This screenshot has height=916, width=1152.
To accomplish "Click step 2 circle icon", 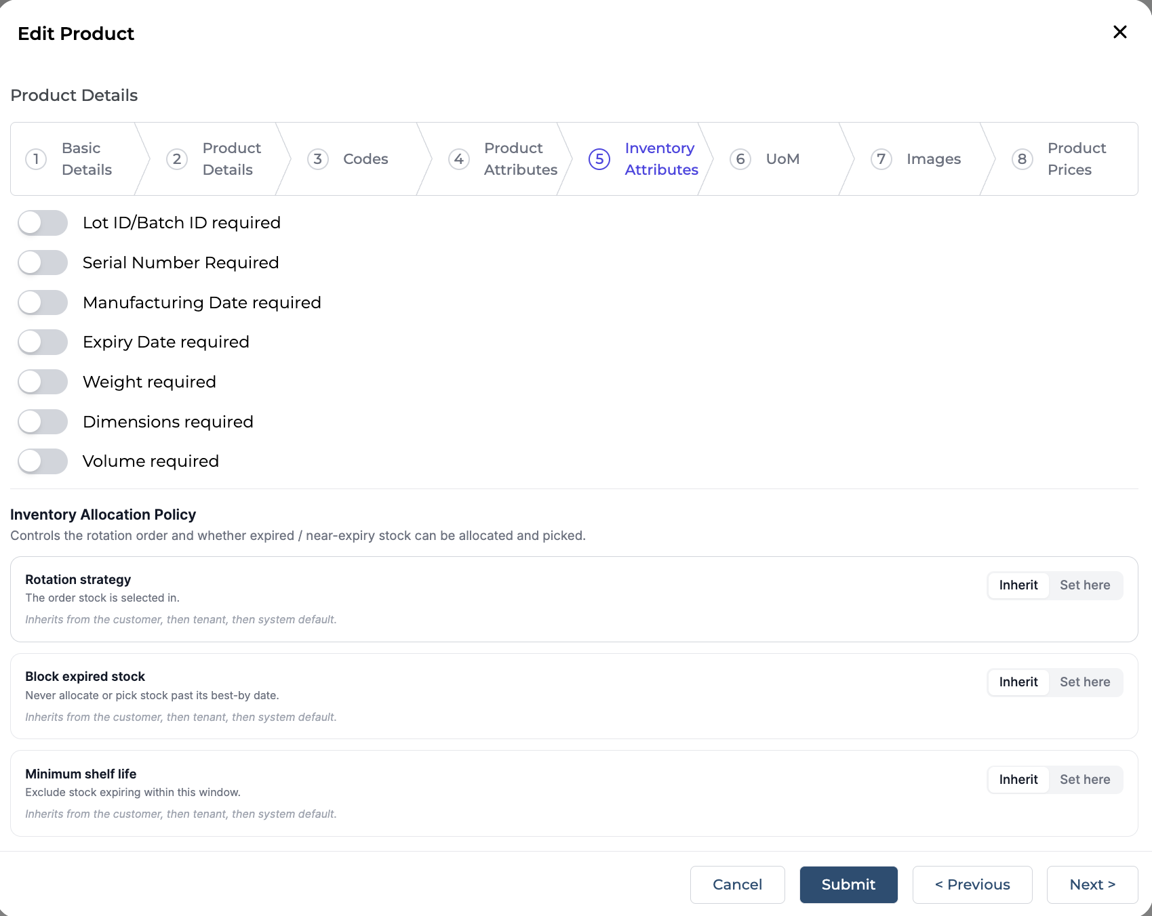I will pos(177,159).
